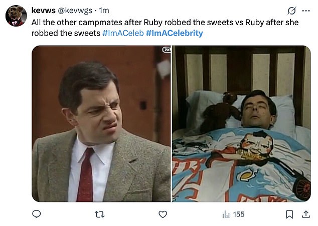Viewport: 318px width, 226px height.
Task: Open the right image of man sleeping
Action: point(242,124)
